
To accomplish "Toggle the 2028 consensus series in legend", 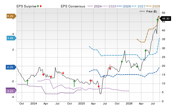I will pos(153,6).
